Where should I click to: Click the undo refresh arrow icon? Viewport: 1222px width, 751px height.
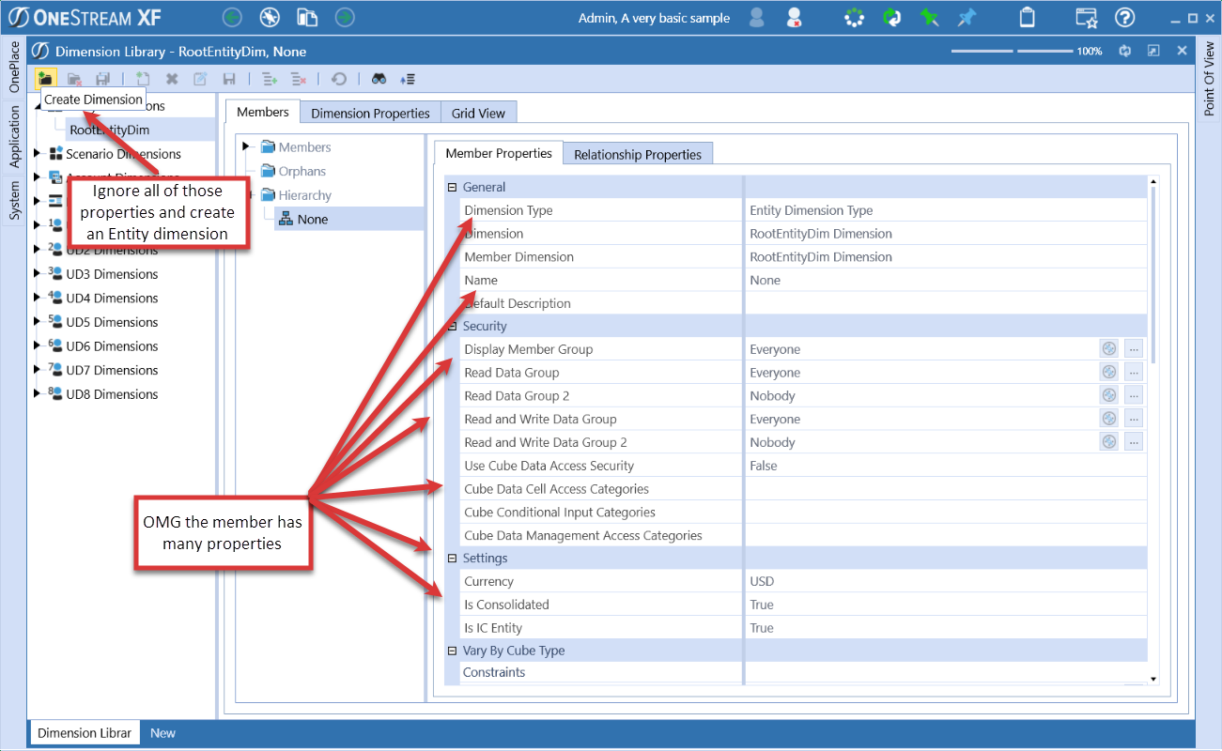[339, 80]
